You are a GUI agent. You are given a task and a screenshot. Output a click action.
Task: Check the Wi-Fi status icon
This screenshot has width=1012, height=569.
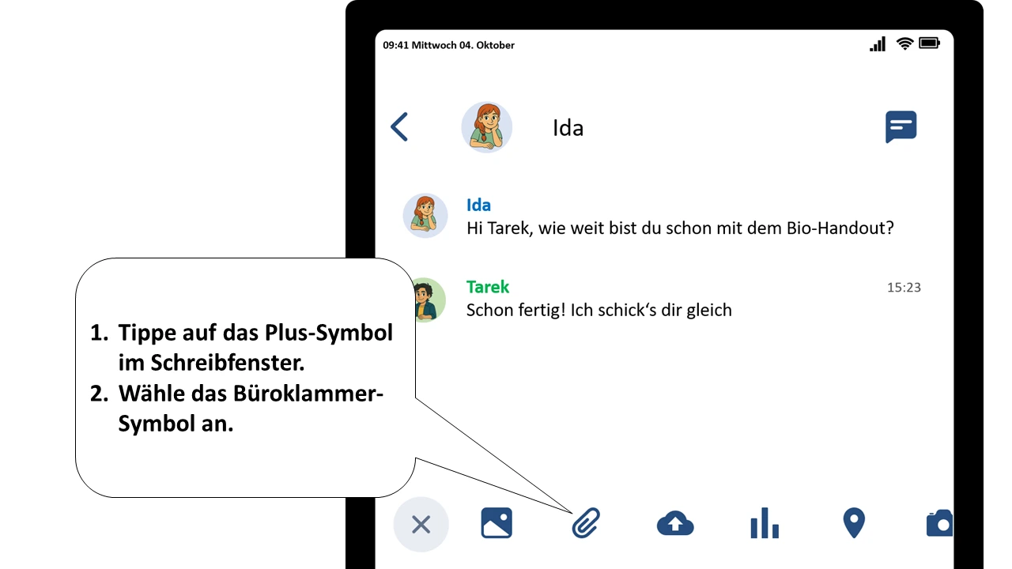click(x=904, y=43)
